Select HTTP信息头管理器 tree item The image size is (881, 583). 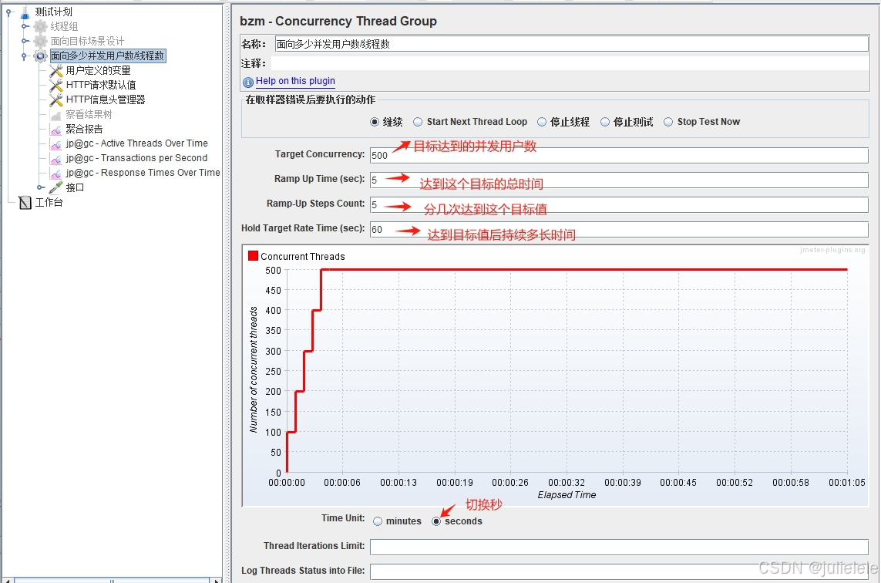(x=105, y=99)
